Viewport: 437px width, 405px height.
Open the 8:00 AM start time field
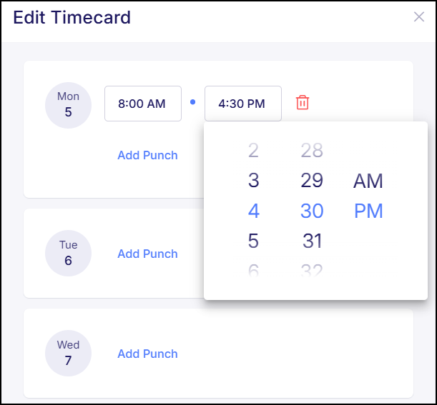tap(142, 104)
